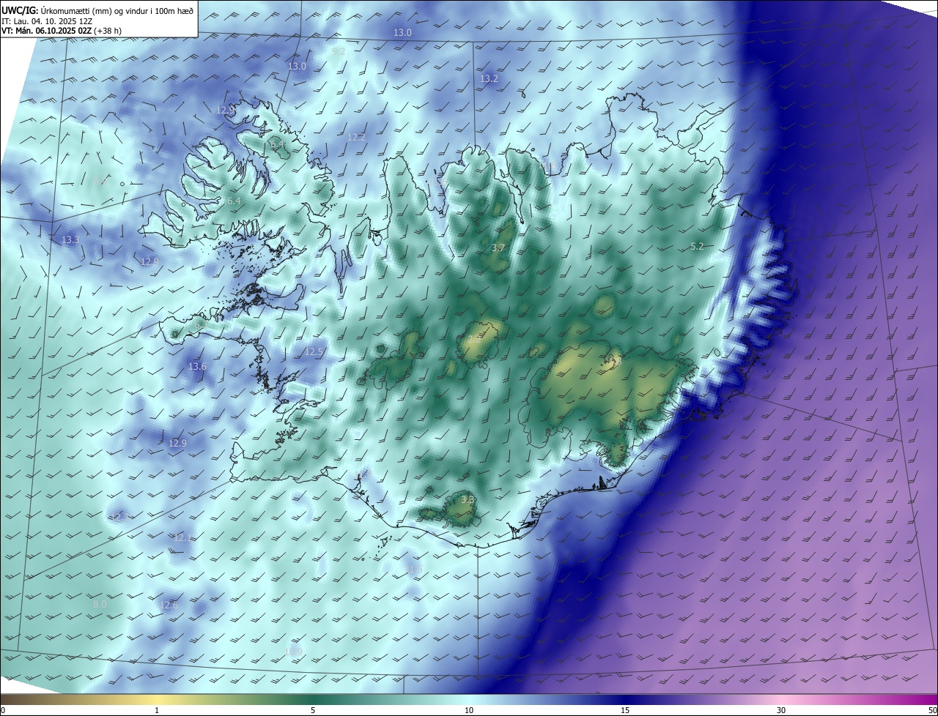Click the 50 tick on the color scale
The width and height of the screenshot is (938, 716).
pyautogui.click(x=932, y=710)
